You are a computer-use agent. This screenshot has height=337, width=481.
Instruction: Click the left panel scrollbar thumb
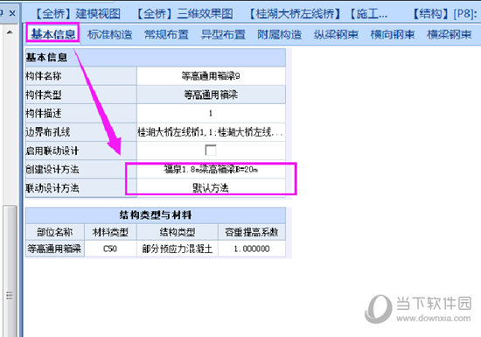(x=10, y=270)
